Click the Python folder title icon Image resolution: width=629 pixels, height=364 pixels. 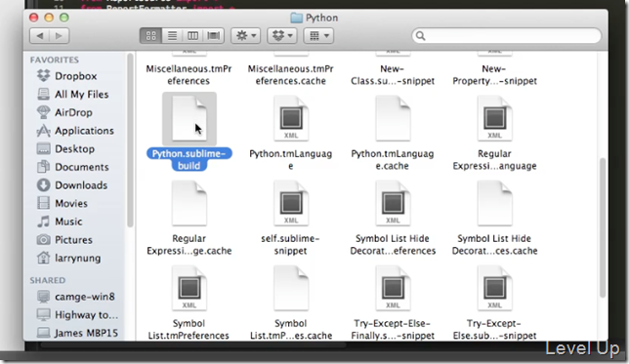coord(297,18)
